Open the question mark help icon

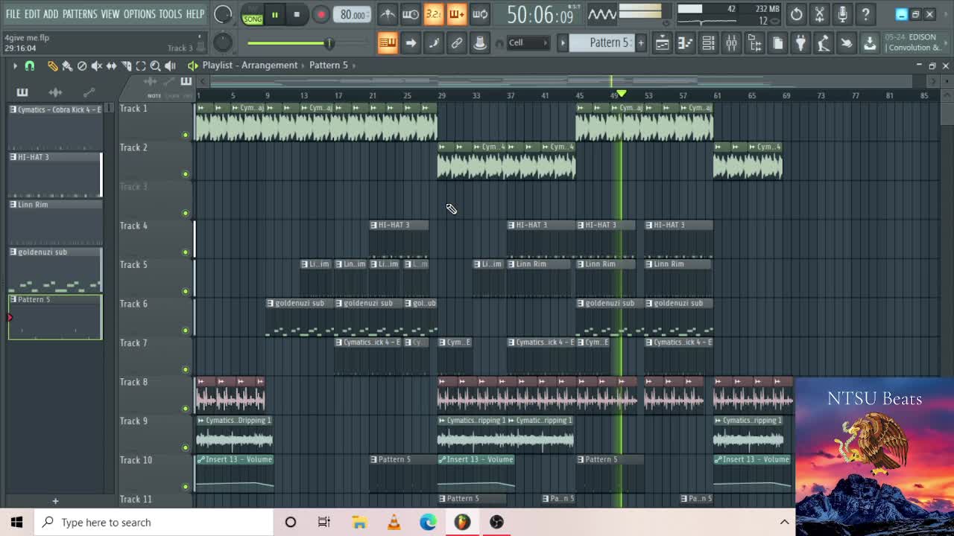865,14
